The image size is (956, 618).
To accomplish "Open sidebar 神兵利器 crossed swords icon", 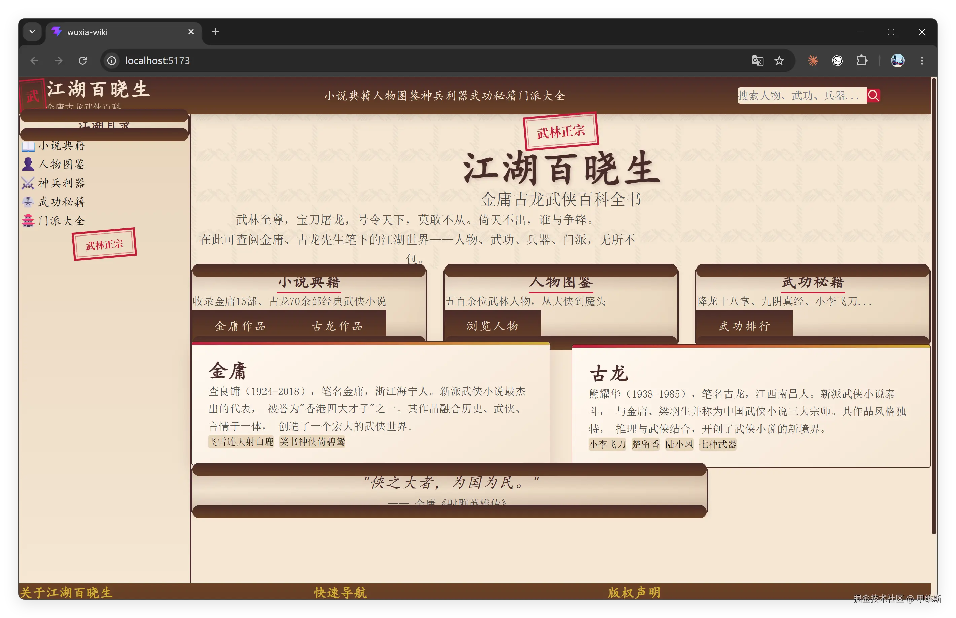I will pyautogui.click(x=28, y=183).
